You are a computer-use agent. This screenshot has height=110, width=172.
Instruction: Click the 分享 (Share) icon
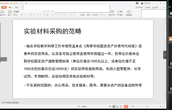click(x=155, y=7)
